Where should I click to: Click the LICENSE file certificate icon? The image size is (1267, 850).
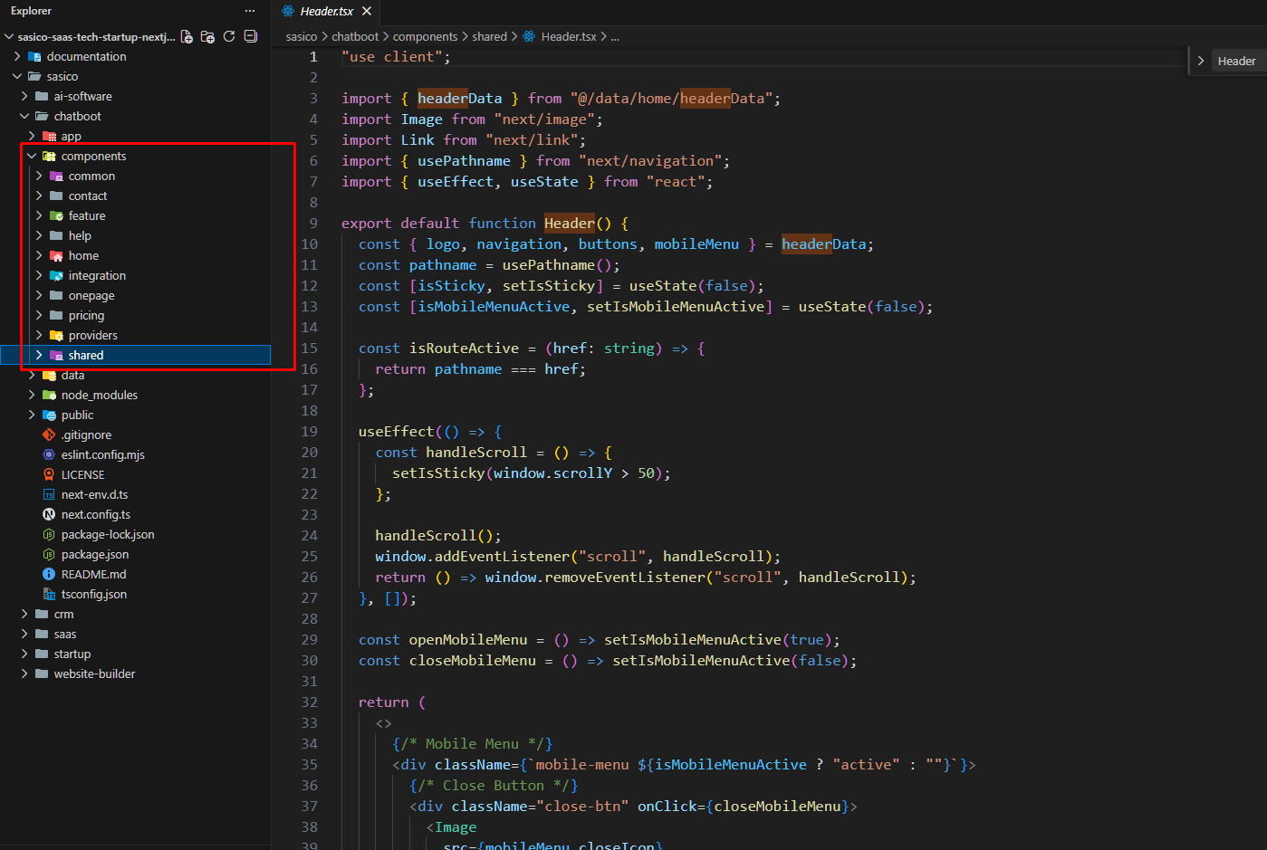[x=49, y=474]
